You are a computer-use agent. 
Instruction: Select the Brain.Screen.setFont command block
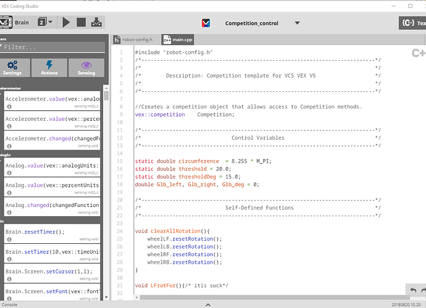(x=52, y=293)
